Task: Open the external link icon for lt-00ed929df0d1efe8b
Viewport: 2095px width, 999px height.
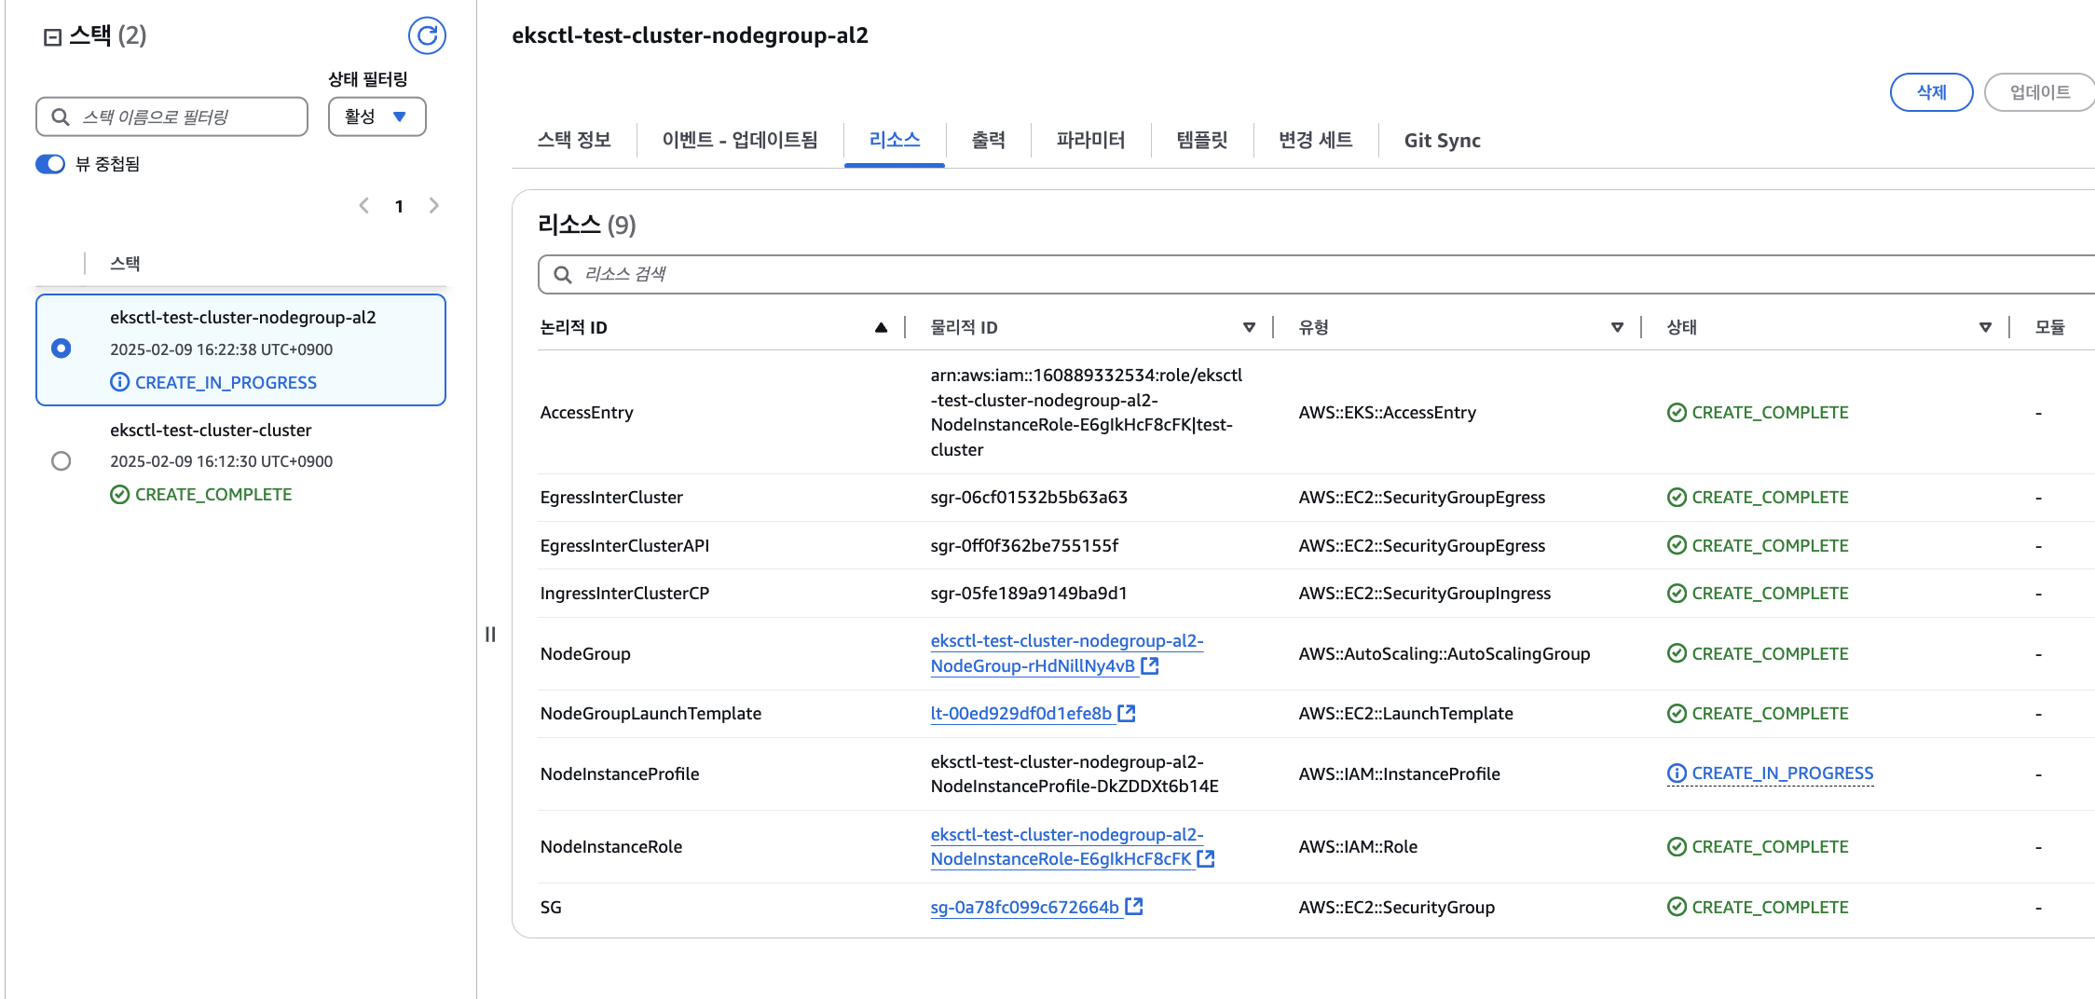Action: 1127,714
